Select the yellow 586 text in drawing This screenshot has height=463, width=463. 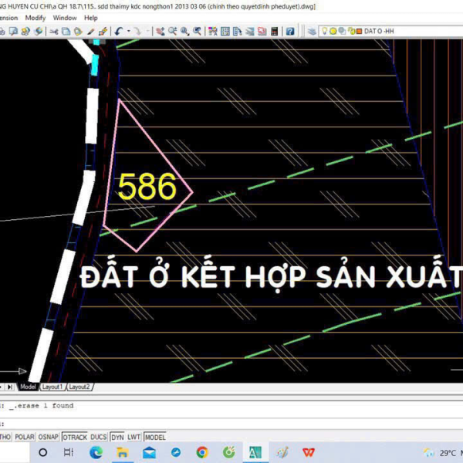[x=147, y=186]
